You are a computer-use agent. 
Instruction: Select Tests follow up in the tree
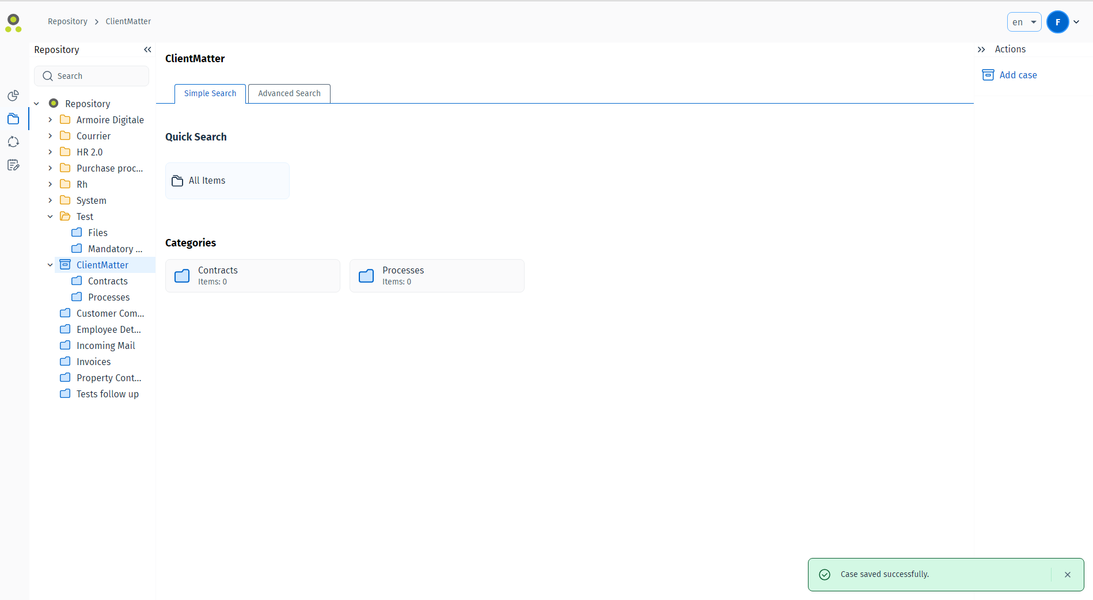click(x=108, y=394)
